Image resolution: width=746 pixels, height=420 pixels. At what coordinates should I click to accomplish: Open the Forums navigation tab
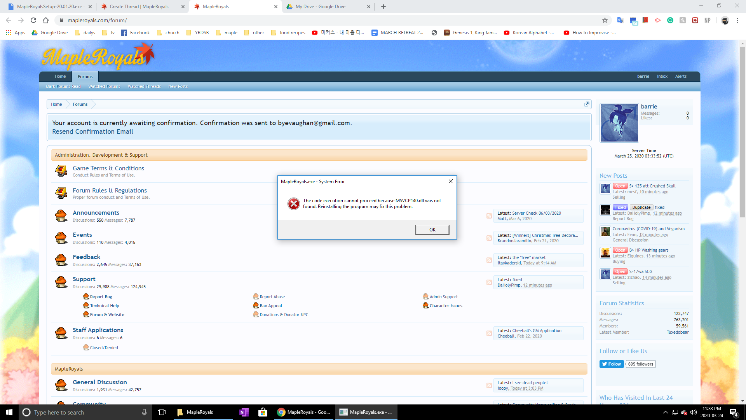coord(85,77)
